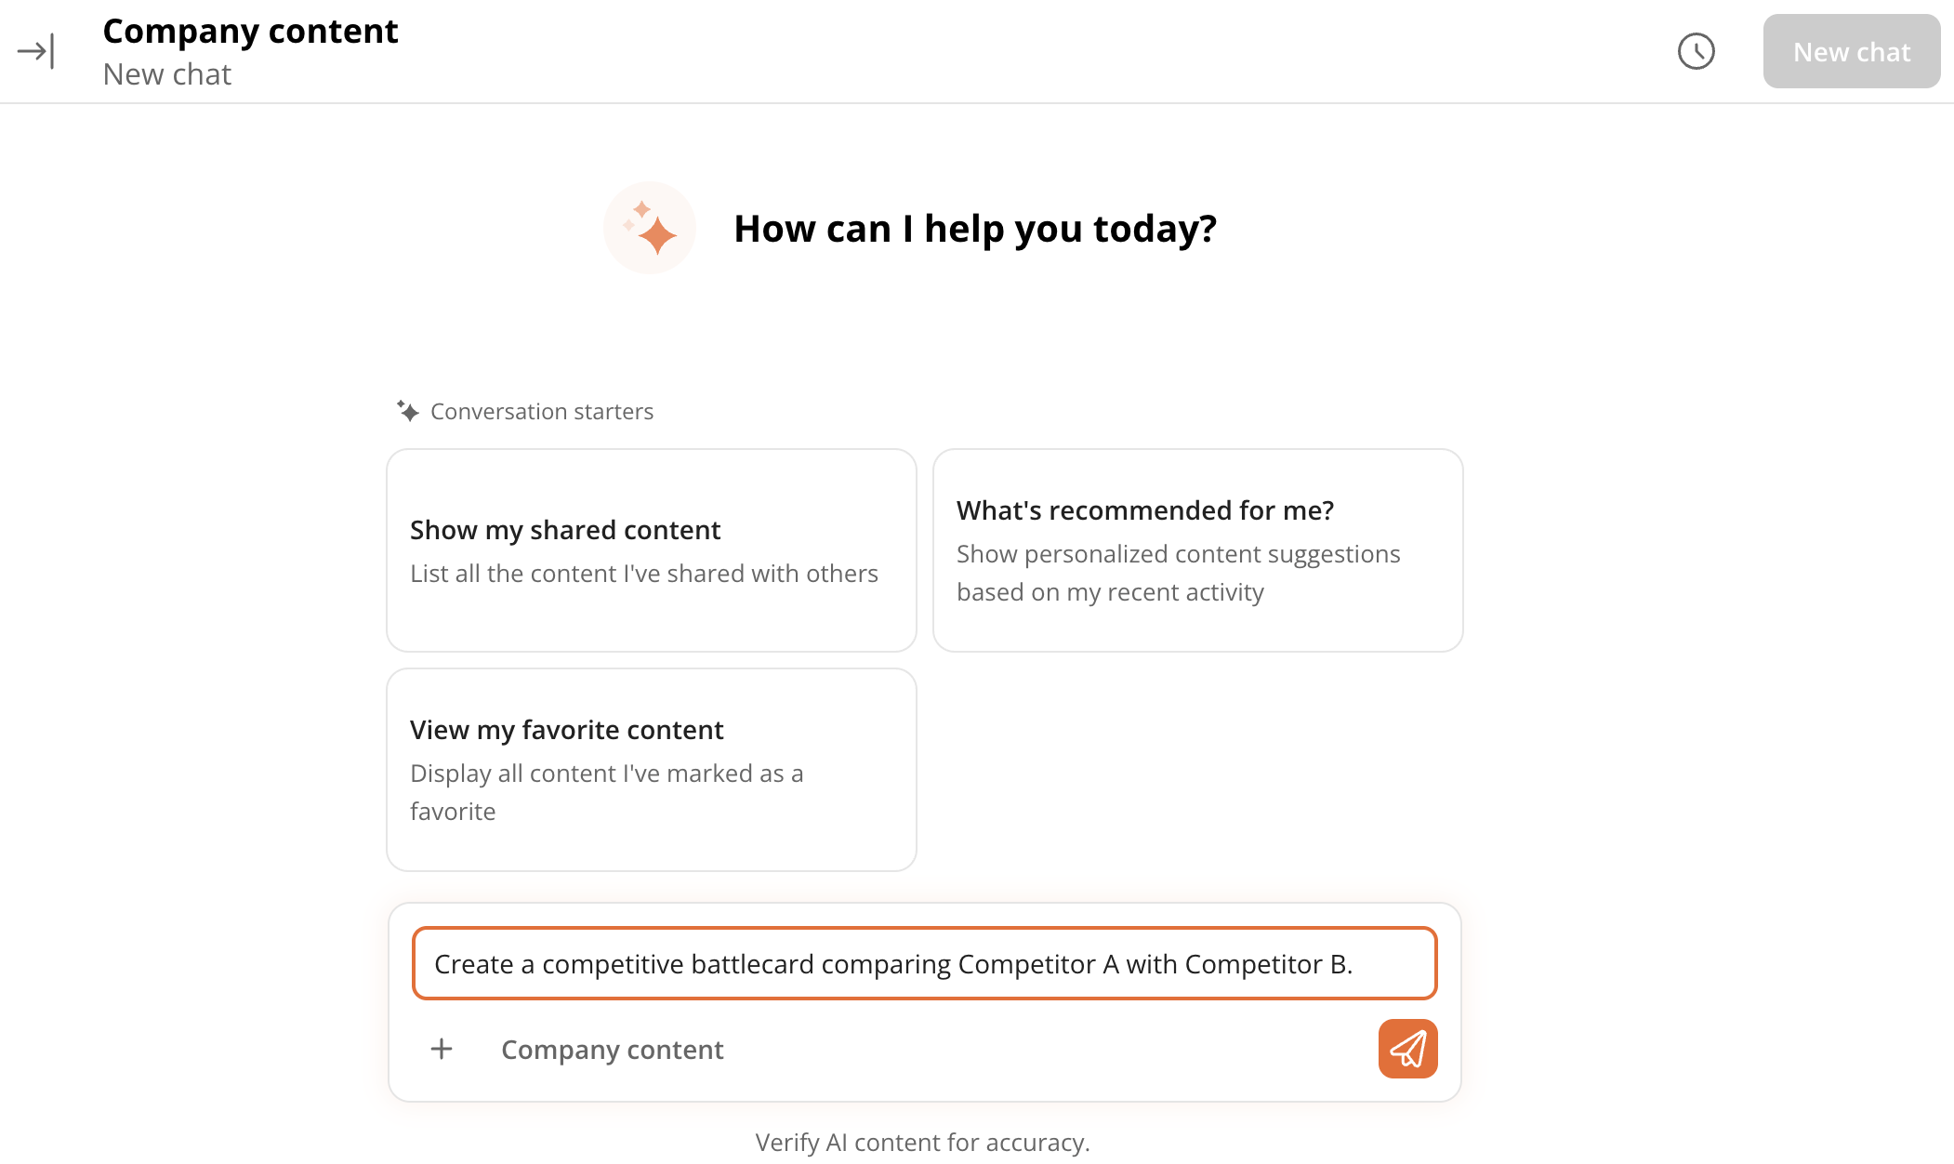Click the Company content header title

[x=250, y=32]
